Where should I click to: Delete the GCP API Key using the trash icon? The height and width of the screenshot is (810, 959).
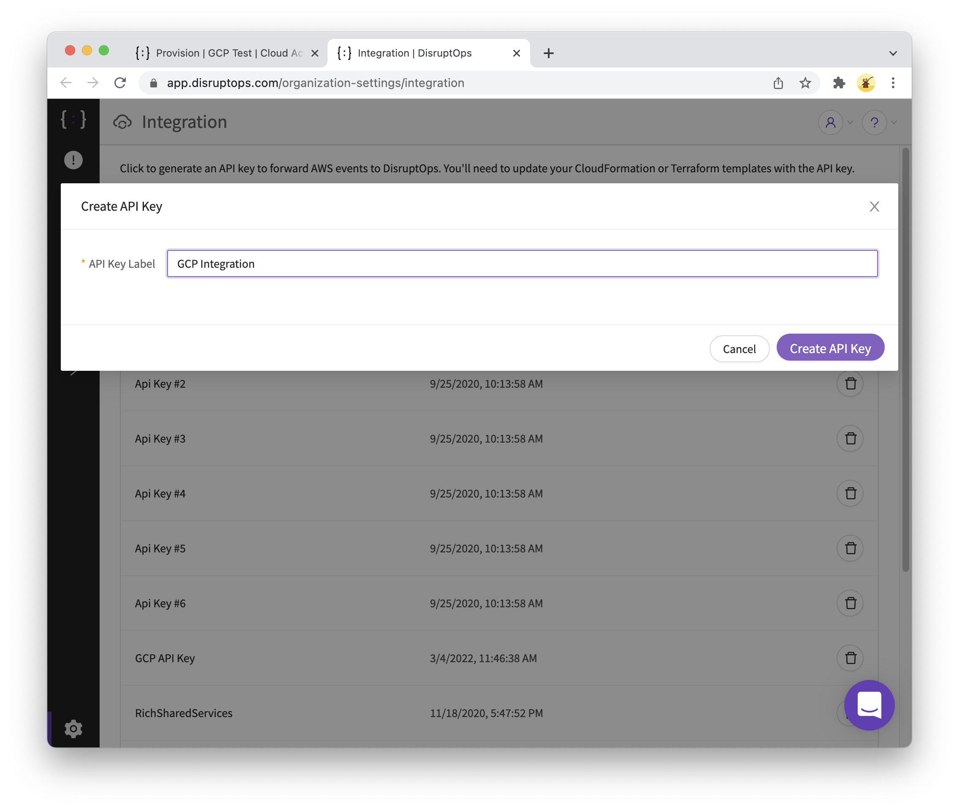(x=850, y=658)
